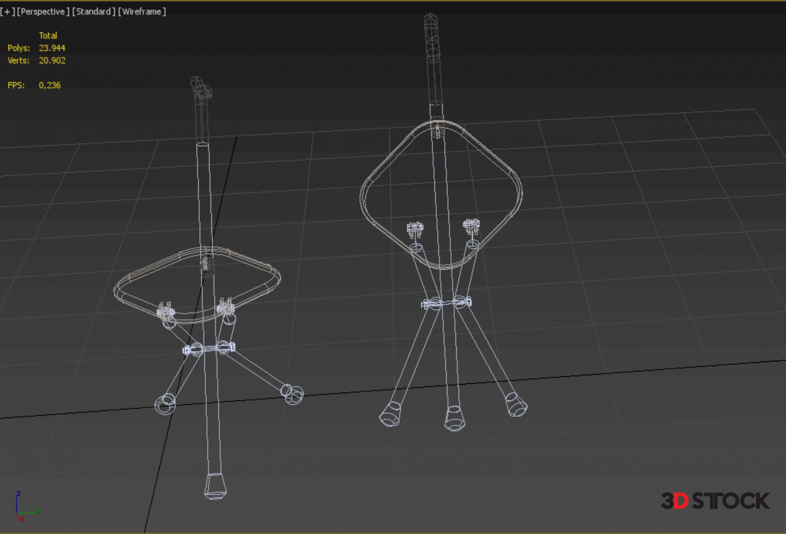Click the 3D STOCK watermark logo
Screen dimensions: 786x534
715,501
